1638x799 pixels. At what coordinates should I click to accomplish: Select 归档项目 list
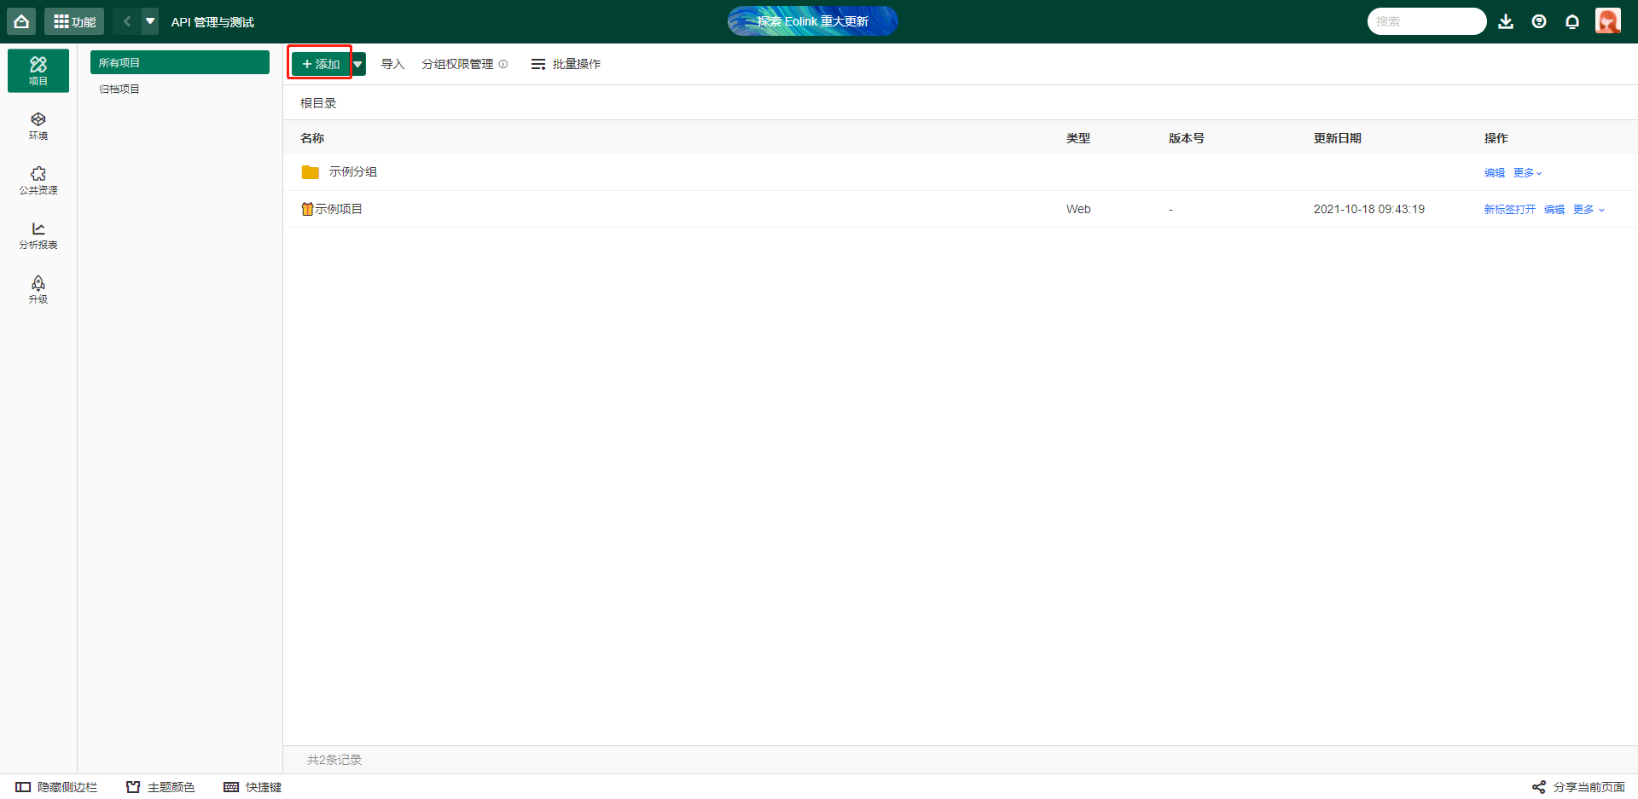(180, 89)
